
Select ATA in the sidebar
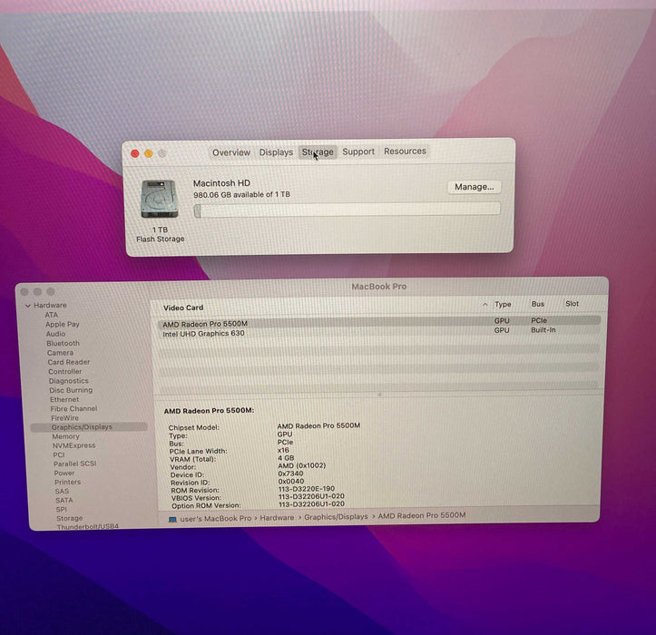tap(52, 315)
